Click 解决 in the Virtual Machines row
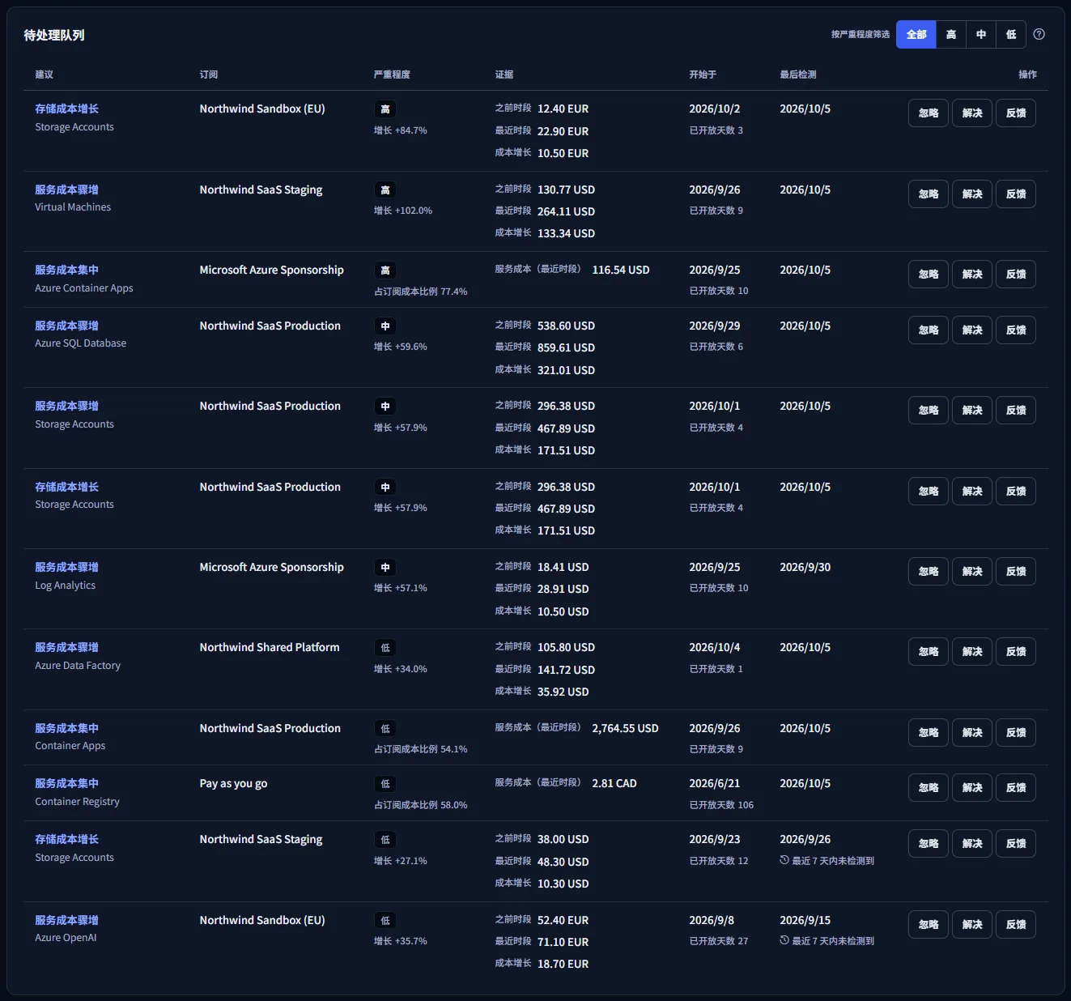 pyautogui.click(x=972, y=194)
